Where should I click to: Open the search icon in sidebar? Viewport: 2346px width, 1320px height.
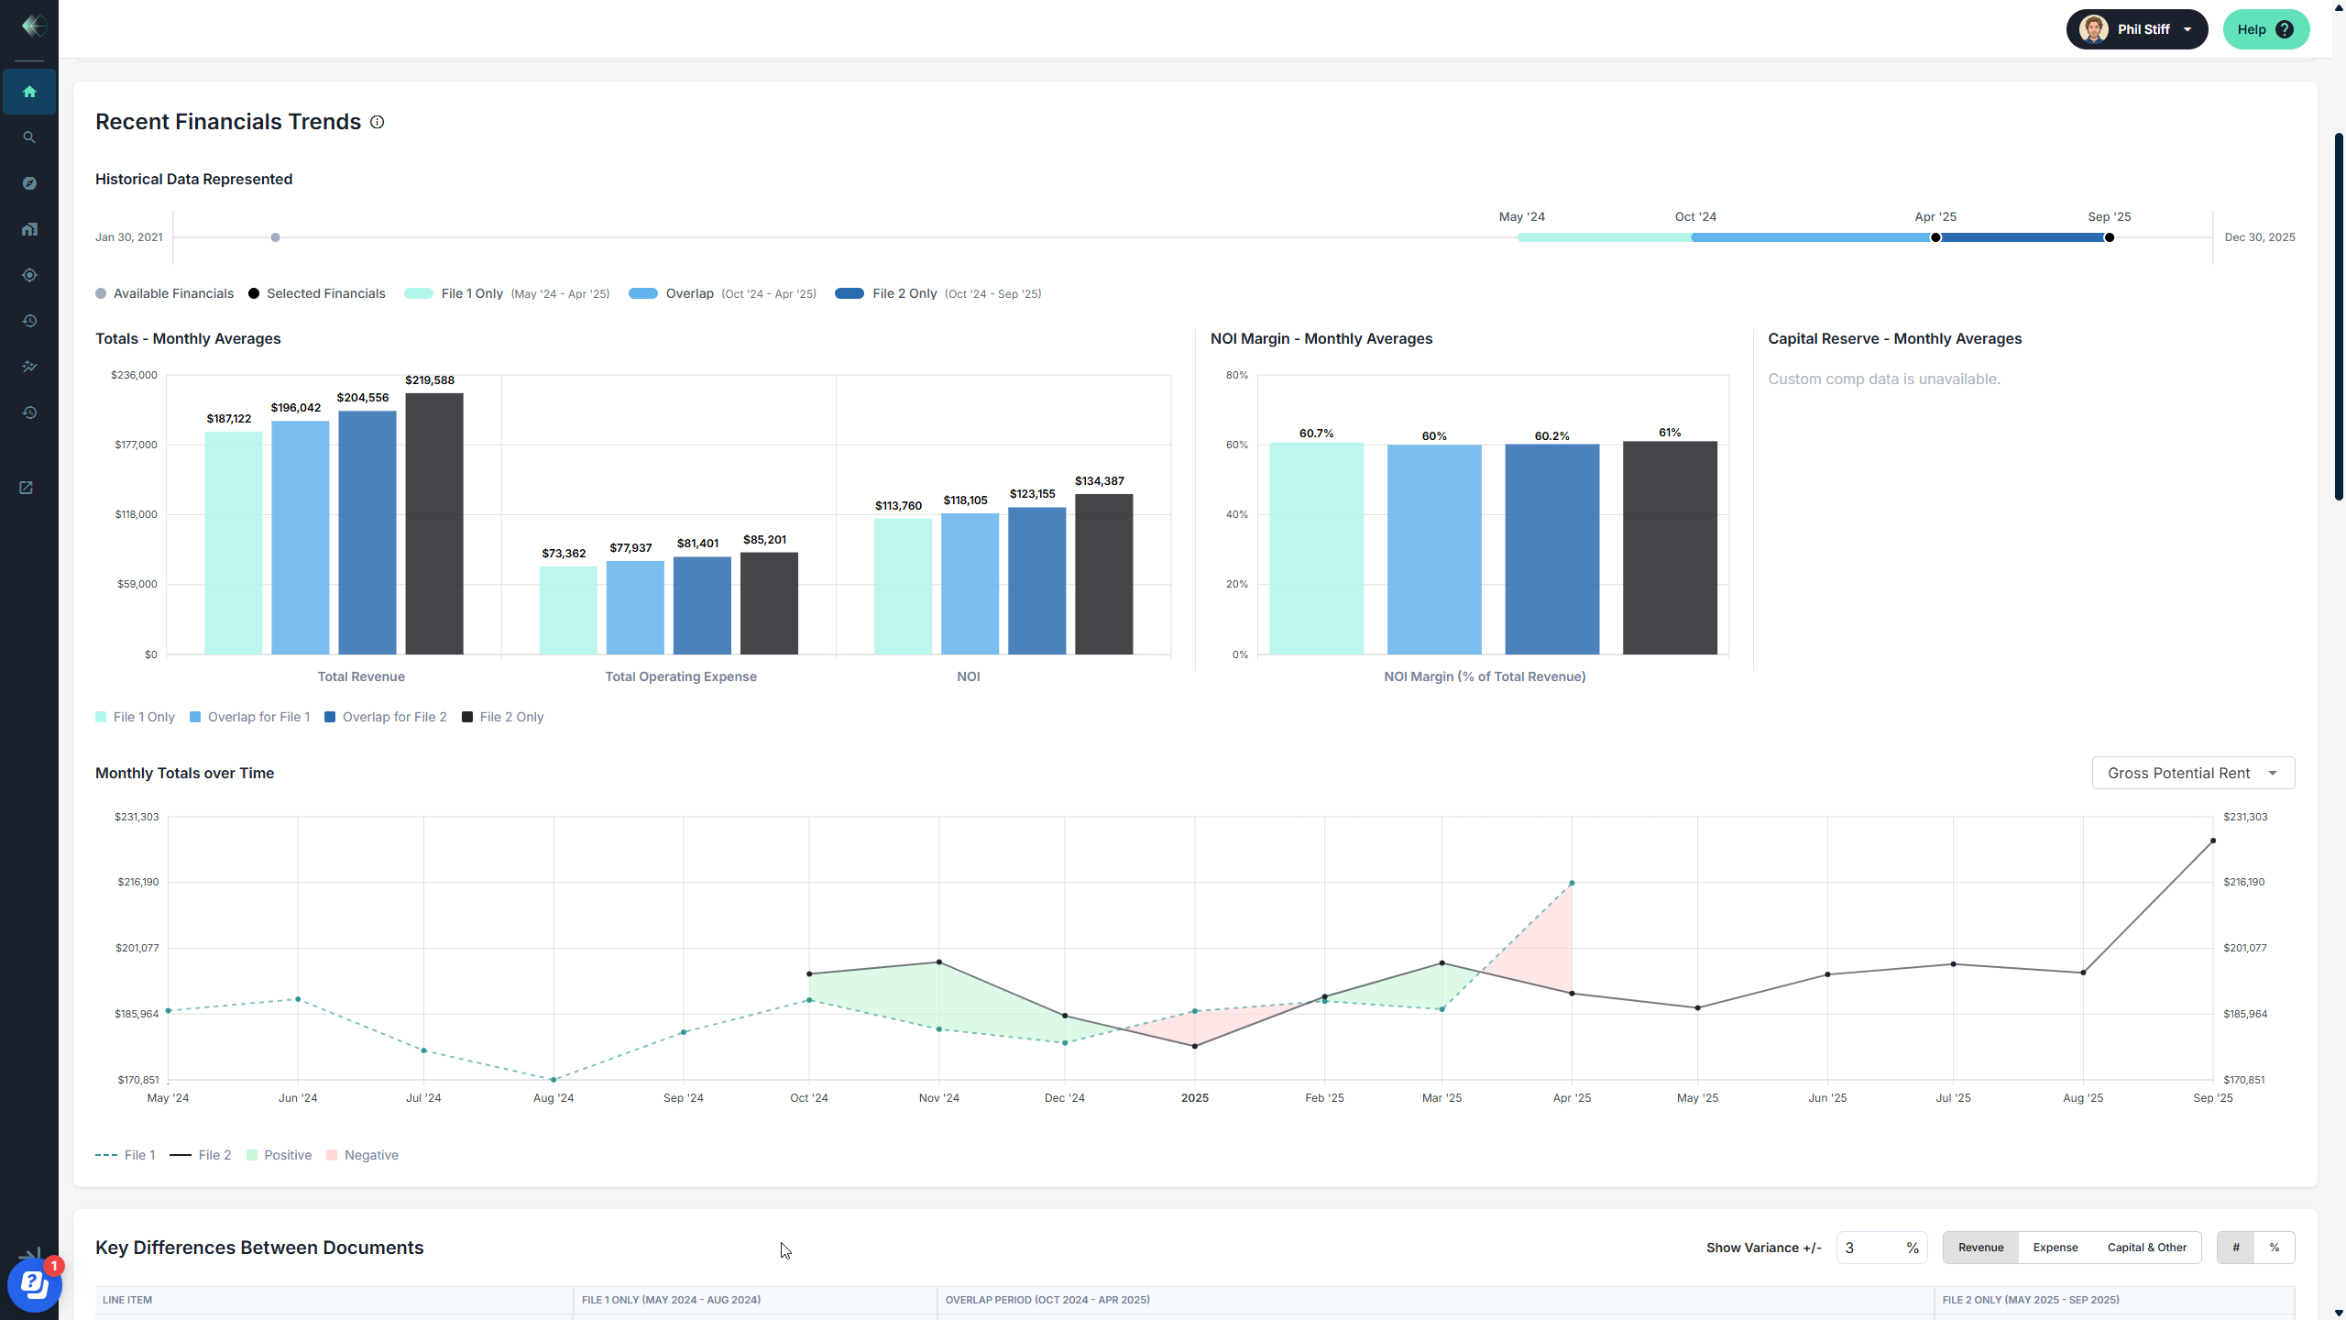click(29, 137)
